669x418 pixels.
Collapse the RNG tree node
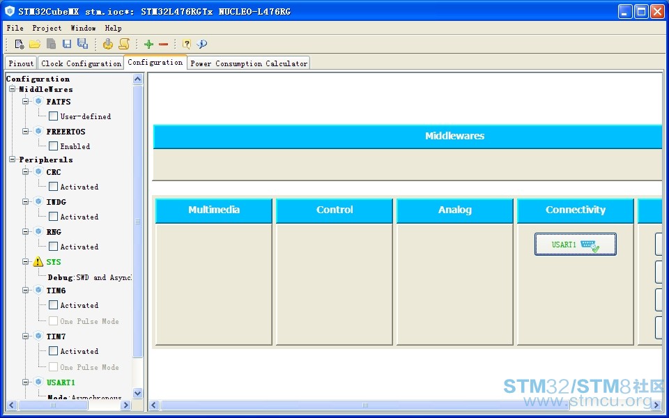coord(26,231)
